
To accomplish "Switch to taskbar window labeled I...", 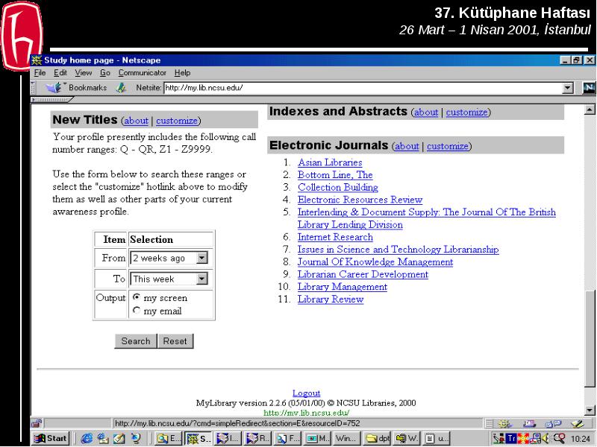I will pos(227,438).
